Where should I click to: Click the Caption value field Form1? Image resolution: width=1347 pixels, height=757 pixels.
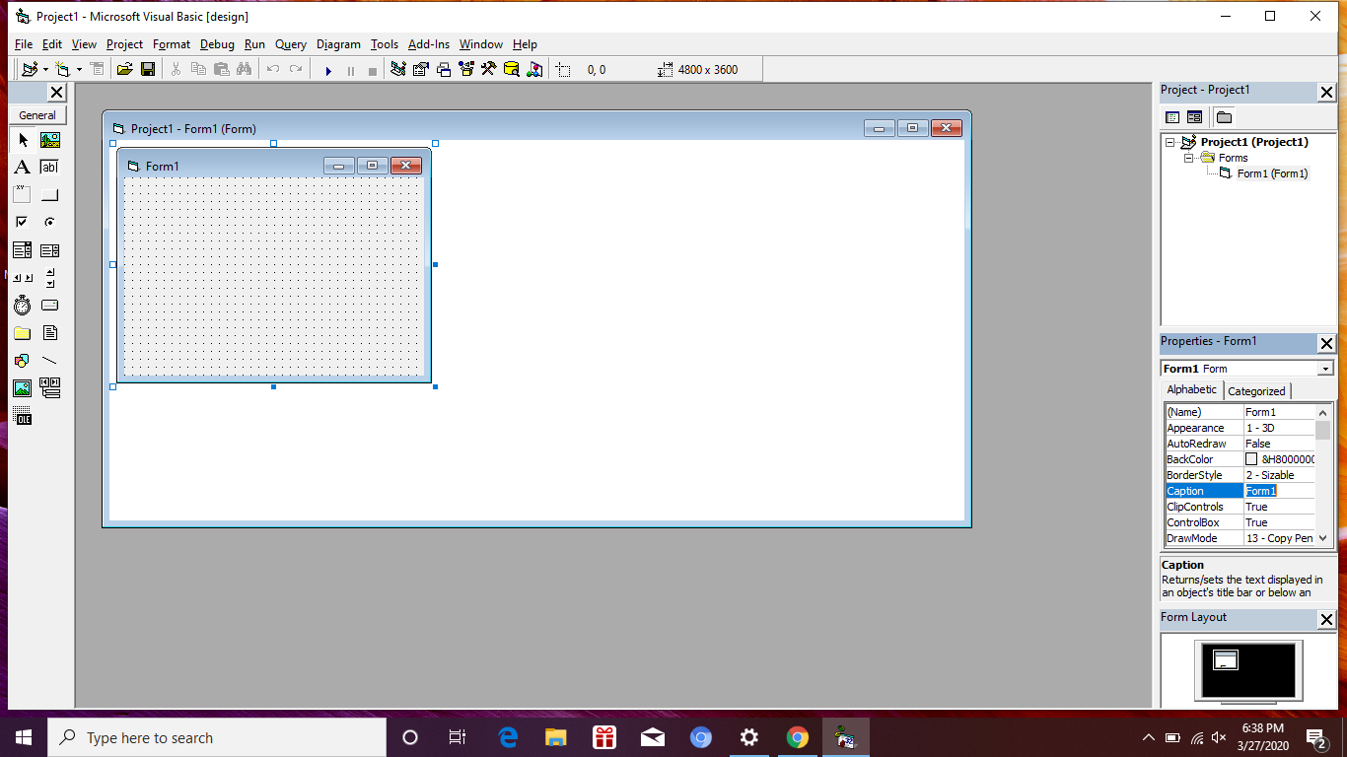1280,491
